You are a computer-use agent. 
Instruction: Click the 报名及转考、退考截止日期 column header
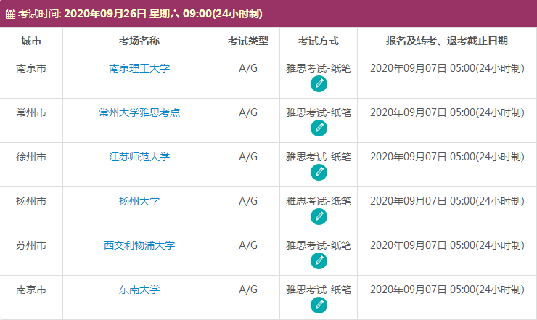tap(447, 41)
